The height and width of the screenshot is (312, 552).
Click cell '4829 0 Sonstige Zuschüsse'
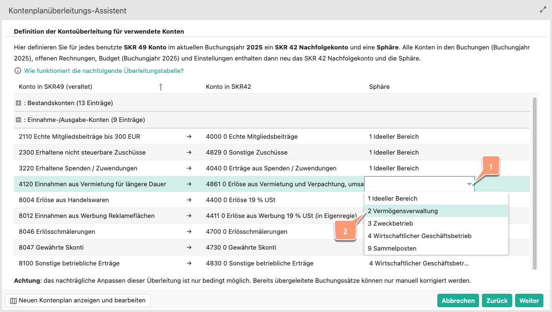247,153
